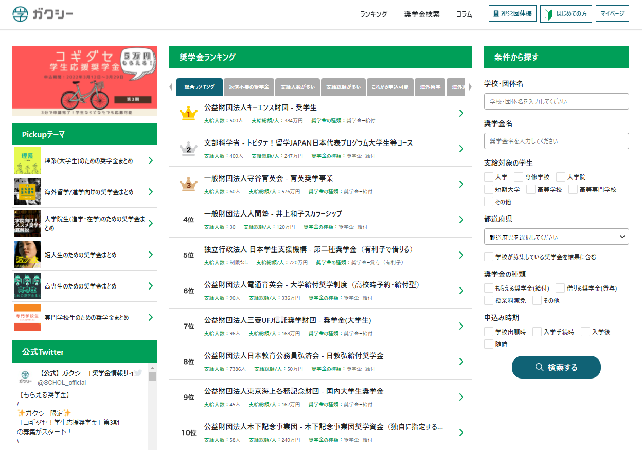Click chevron next to 短大生のための奨学金まとめ
The height and width of the screenshot is (450, 642).
pyautogui.click(x=151, y=255)
